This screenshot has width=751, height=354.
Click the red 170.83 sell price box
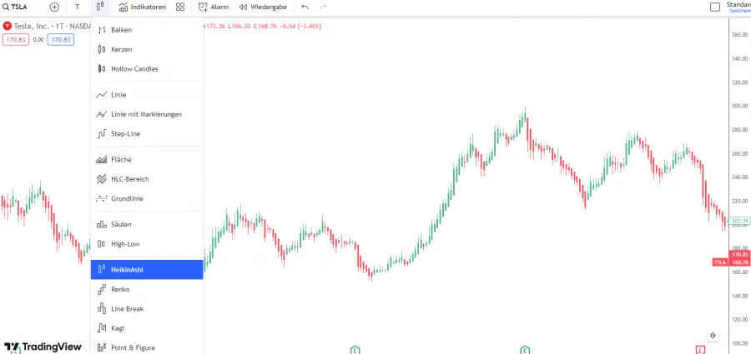pyautogui.click(x=16, y=40)
